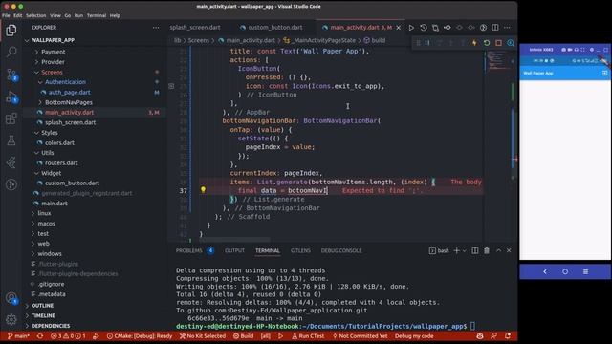Click the Run play icon in editor title
The image size is (612, 344).
(411, 28)
